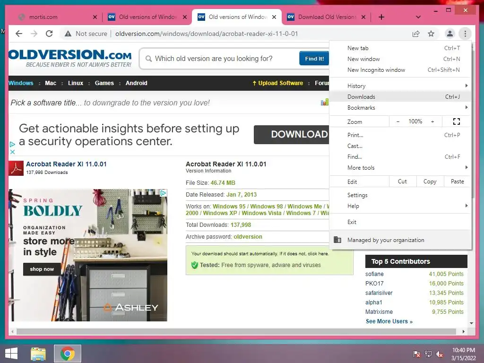484x363 pixels.
Task: Click the green tested shield icon
Action: [x=194, y=265]
